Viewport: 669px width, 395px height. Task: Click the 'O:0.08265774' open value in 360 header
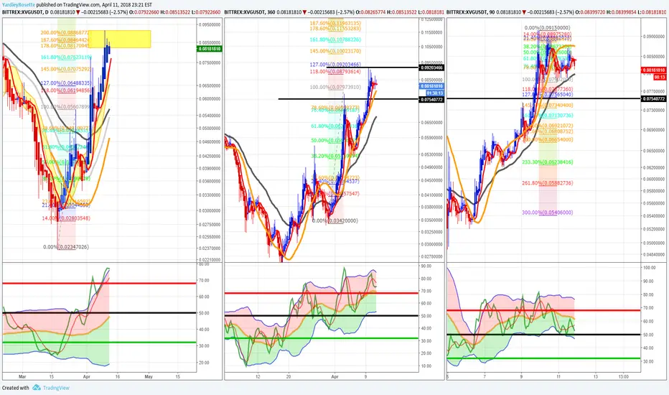(x=371, y=12)
